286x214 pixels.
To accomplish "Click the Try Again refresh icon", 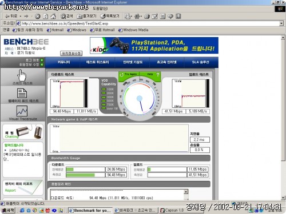I will pos(121,75).
